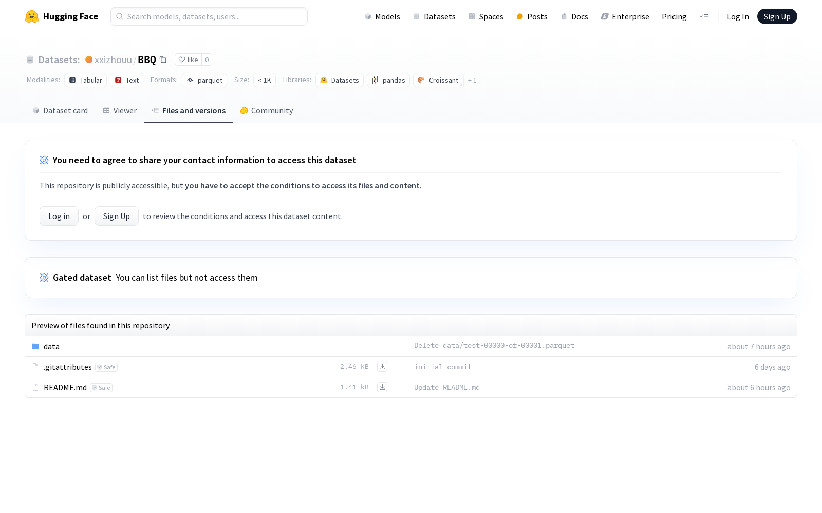Go to the Models page
Viewport: 822px width, 513px height.
tap(382, 16)
